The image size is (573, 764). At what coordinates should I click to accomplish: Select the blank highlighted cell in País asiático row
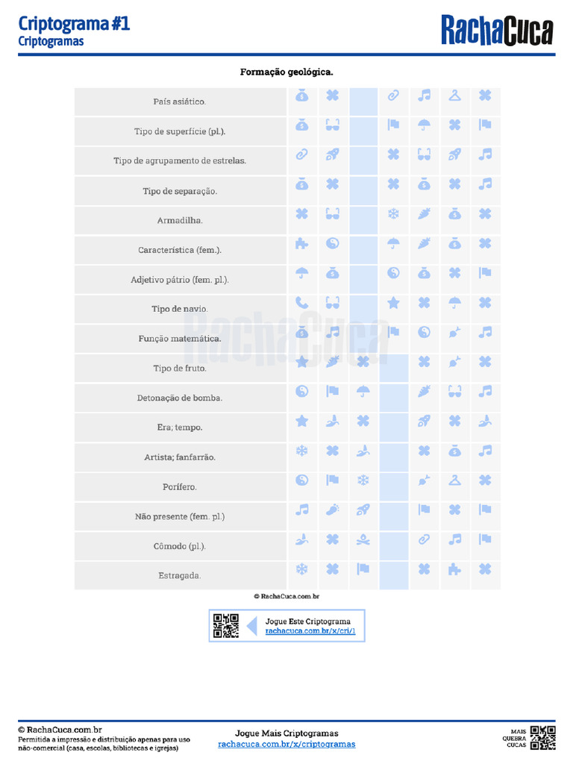pos(363,101)
